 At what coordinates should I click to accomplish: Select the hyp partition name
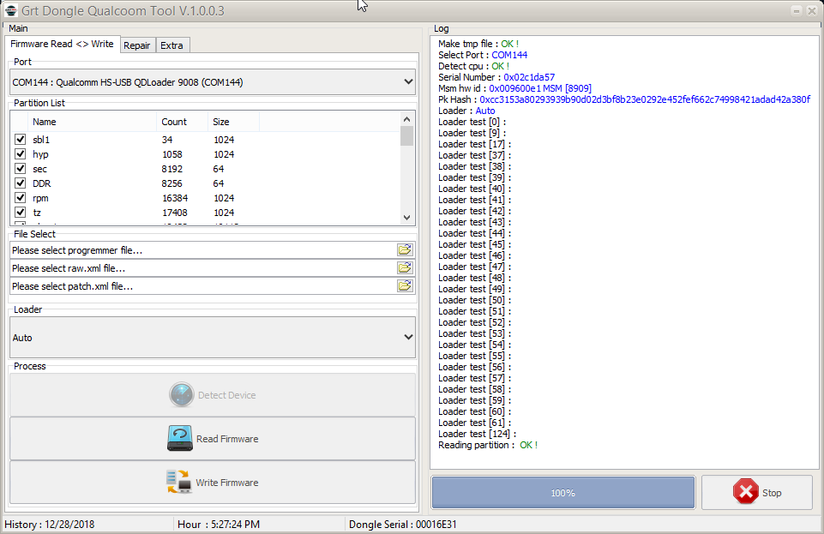(40, 154)
